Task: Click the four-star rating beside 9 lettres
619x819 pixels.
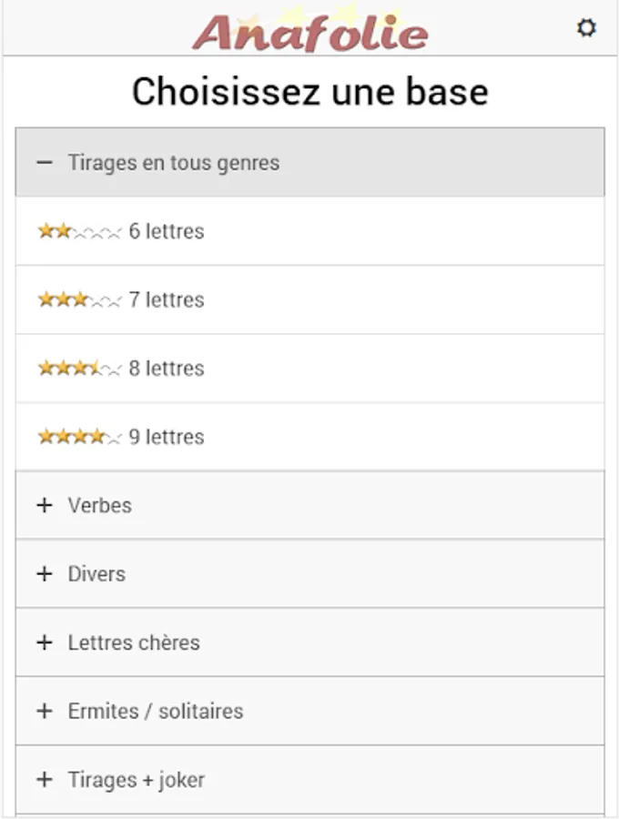Action: pos(79,437)
